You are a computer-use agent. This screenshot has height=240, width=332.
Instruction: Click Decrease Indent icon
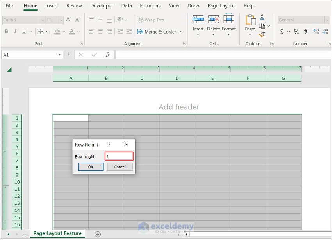[x=120, y=32]
